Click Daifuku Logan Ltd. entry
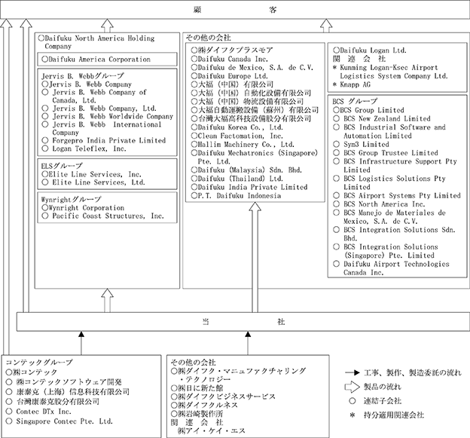 tap(370, 50)
